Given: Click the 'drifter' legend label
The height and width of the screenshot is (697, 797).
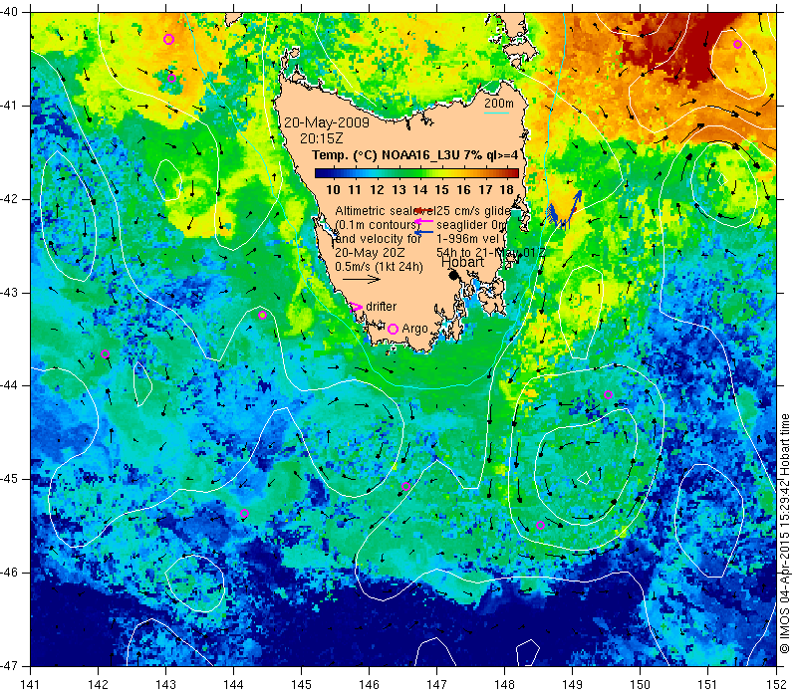Looking at the screenshot, I should coord(381,307).
